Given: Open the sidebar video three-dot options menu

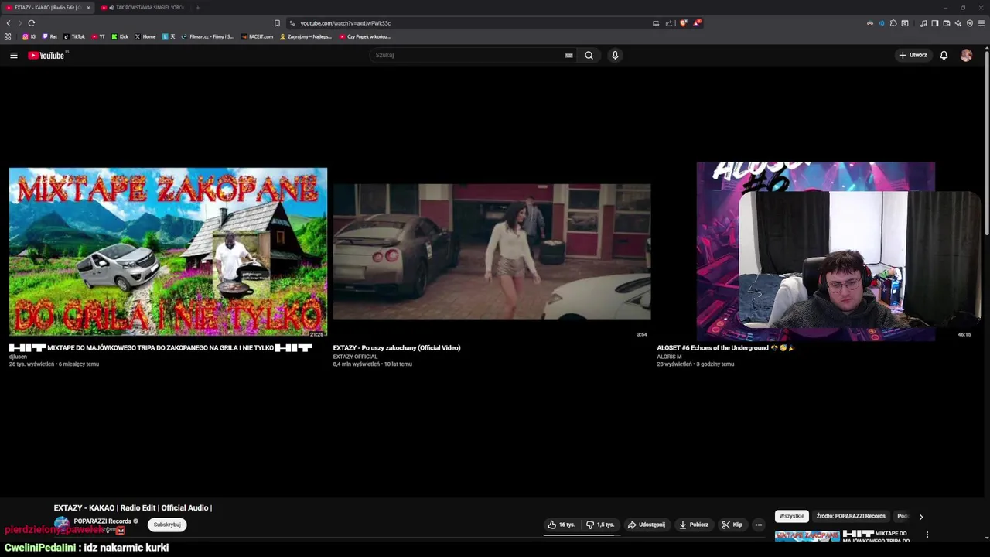Looking at the screenshot, I should pos(927,535).
